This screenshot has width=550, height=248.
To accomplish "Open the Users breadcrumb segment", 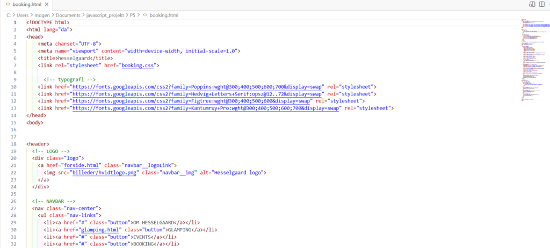I will click(x=22, y=16).
